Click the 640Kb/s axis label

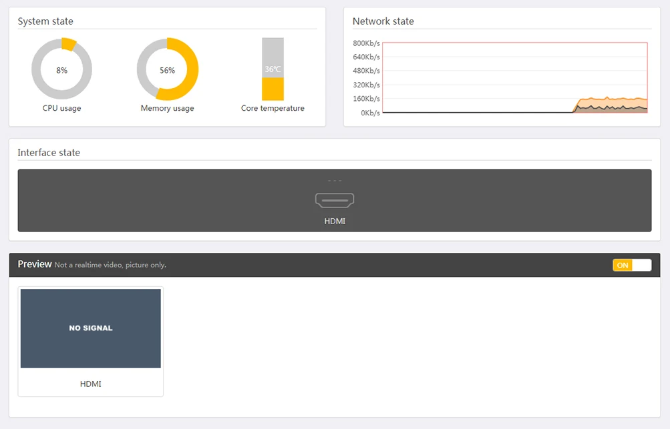click(366, 57)
